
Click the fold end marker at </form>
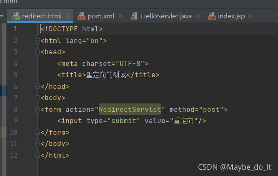pos(37,132)
